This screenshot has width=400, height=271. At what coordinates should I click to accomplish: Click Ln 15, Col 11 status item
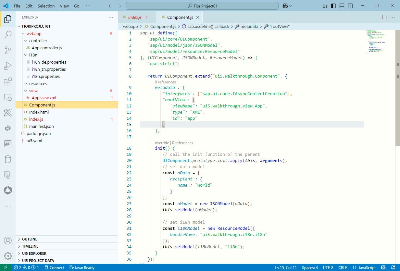tap(286, 268)
